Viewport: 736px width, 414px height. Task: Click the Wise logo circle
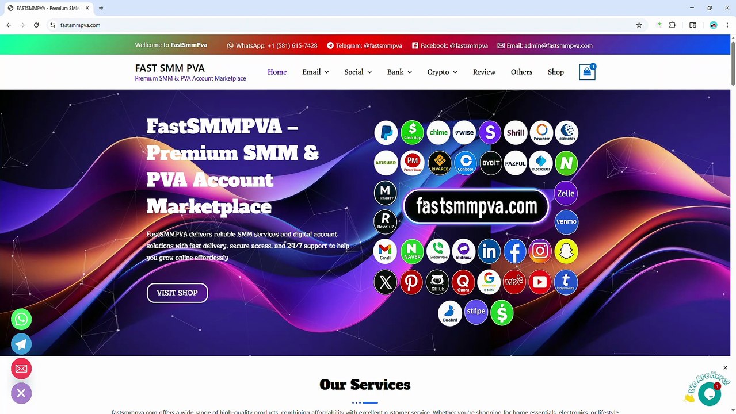click(x=464, y=132)
